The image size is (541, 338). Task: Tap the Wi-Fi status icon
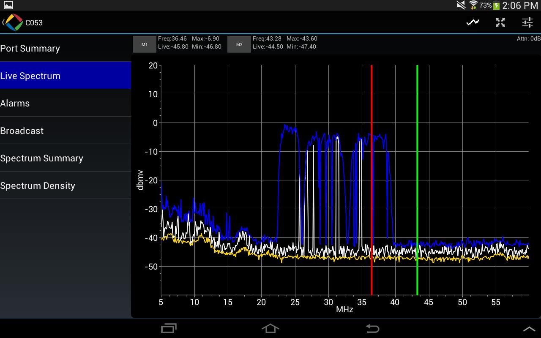[473, 5]
